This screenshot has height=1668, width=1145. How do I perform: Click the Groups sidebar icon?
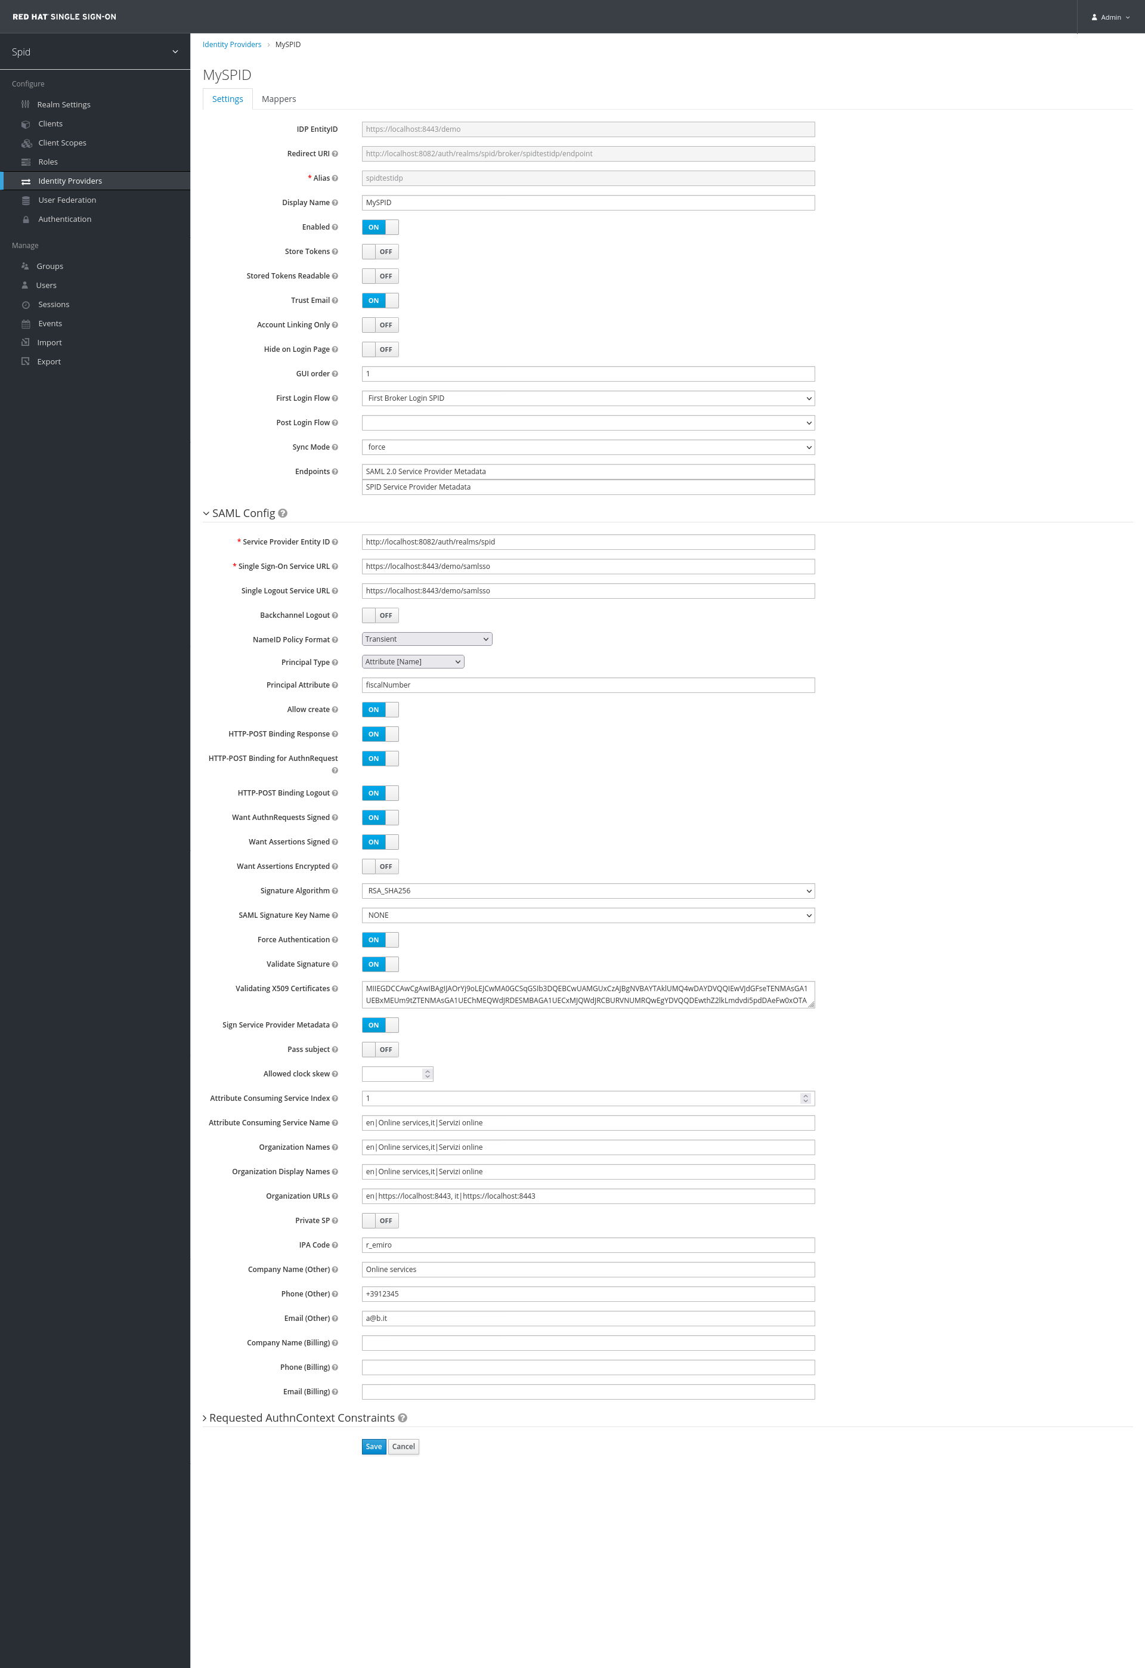pos(26,266)
